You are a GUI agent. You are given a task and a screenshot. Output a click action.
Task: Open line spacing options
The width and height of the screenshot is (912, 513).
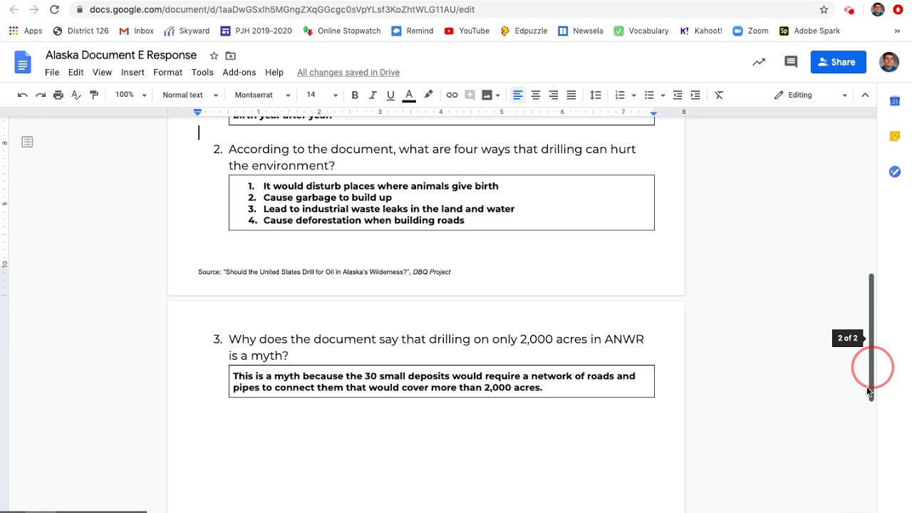pyautogui.click(x=596, y=95)
